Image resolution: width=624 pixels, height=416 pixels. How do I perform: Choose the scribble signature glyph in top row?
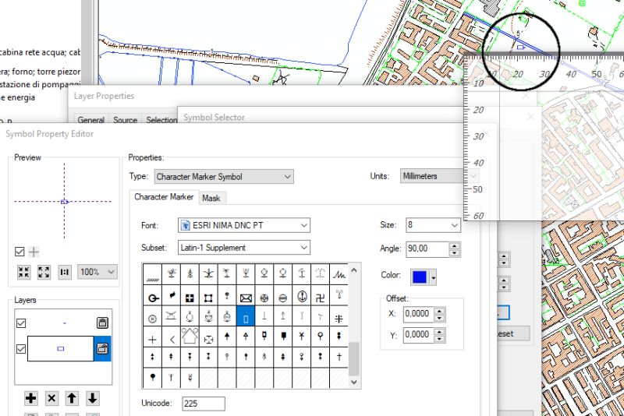(x=339, y=274)
